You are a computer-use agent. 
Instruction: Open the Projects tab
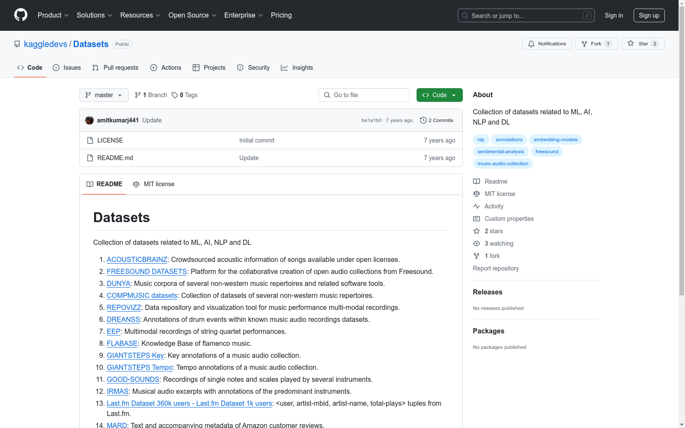pyautogui.click(x=209, y=68)
